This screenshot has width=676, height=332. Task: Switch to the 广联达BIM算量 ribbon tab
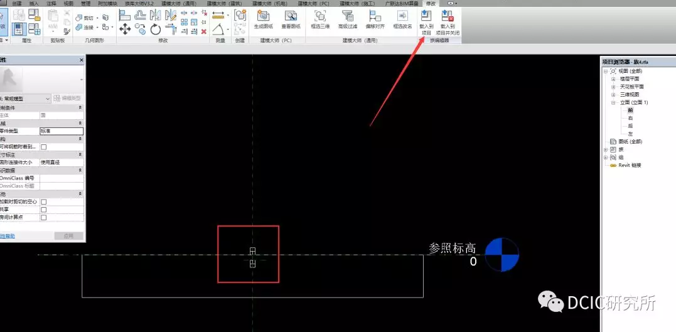[401, 3]
